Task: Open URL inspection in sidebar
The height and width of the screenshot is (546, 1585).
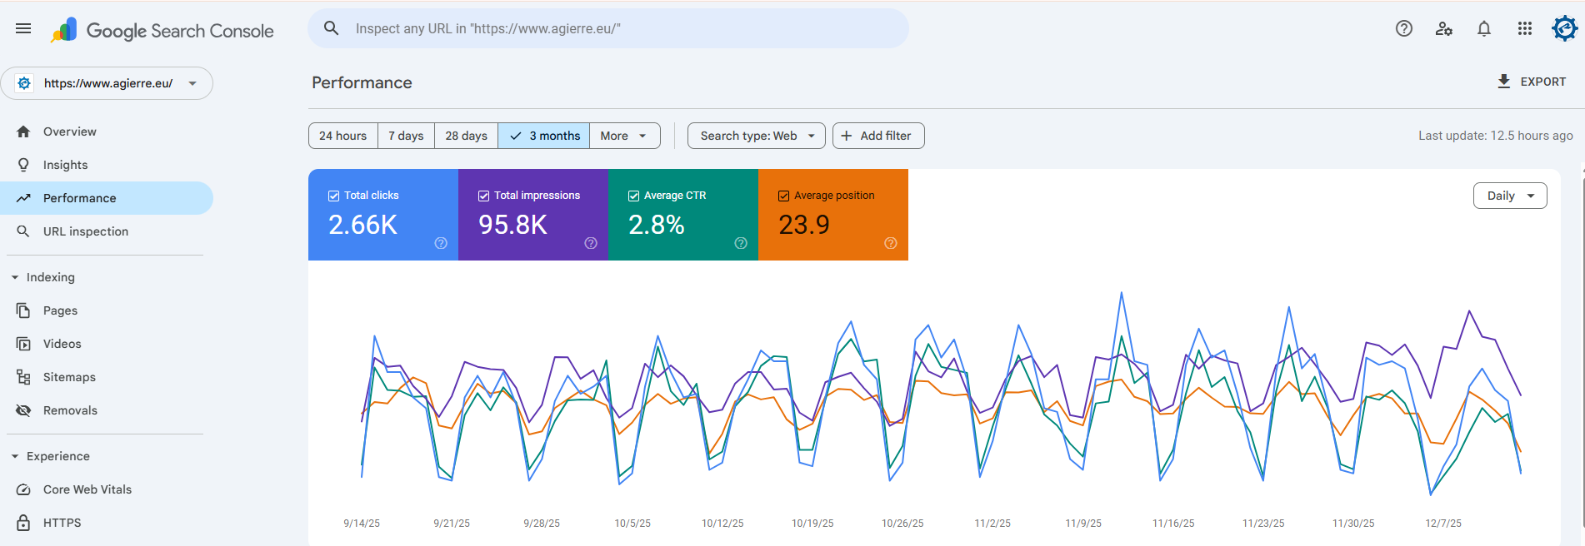Action: [107, 231]
